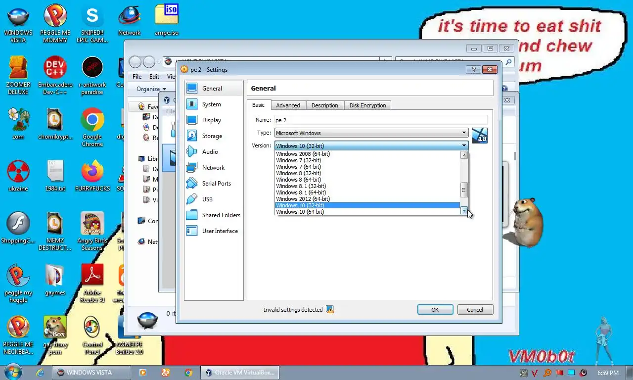This screenshot has height=380, width=633.
Task: Switch to the Disk Encryption tab
Action: (367, 105)
